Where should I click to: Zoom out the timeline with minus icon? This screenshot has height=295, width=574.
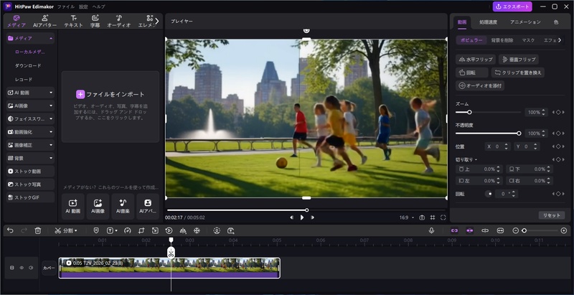(515, 230)
